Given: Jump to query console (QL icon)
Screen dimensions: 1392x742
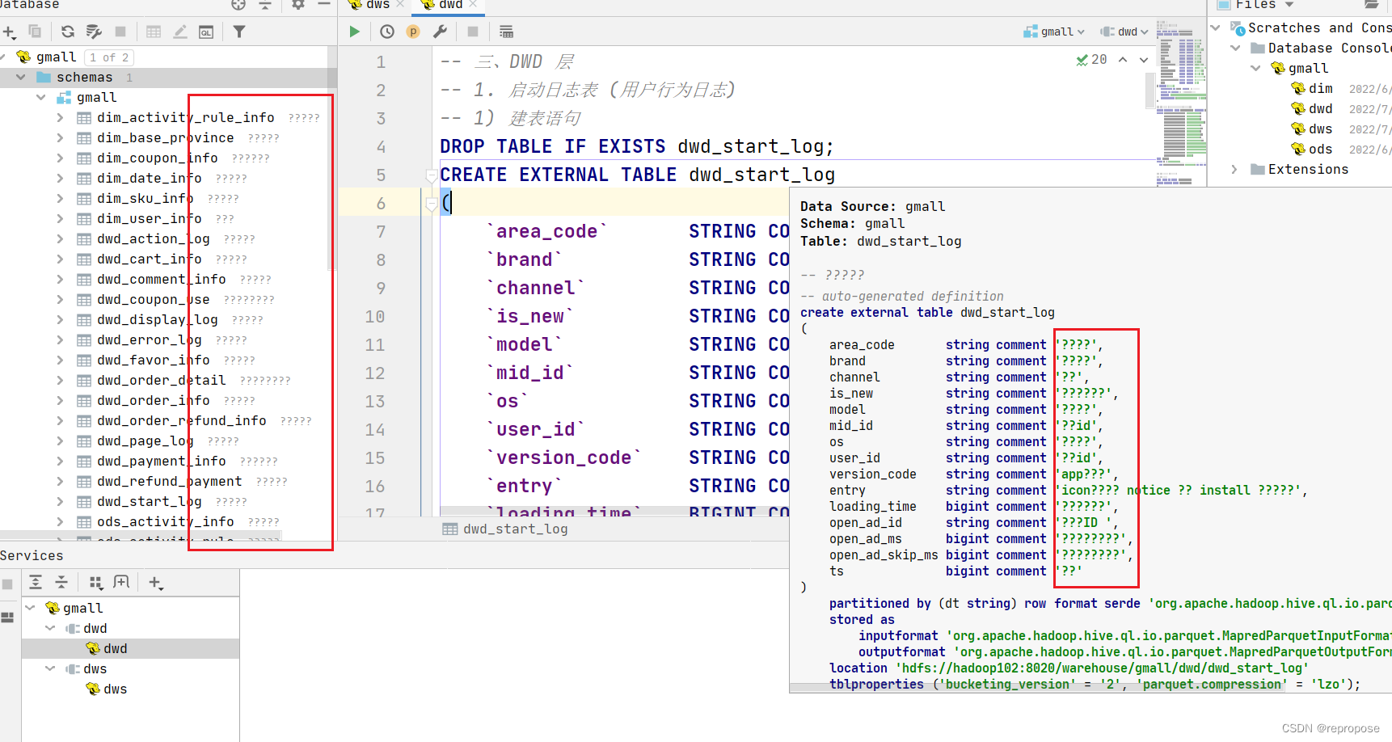Looking at the screenshot, I should [206, 32].
